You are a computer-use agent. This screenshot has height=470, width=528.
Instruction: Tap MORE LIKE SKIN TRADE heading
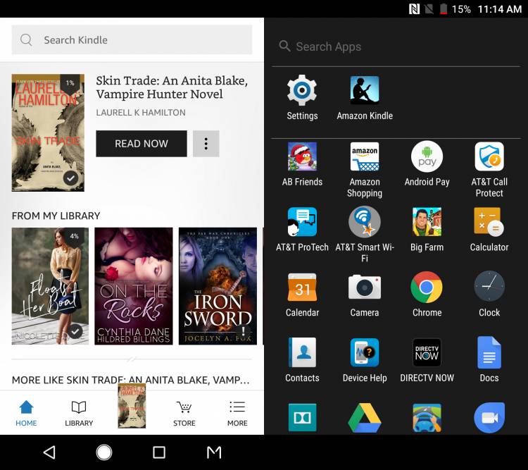[131, 380]
